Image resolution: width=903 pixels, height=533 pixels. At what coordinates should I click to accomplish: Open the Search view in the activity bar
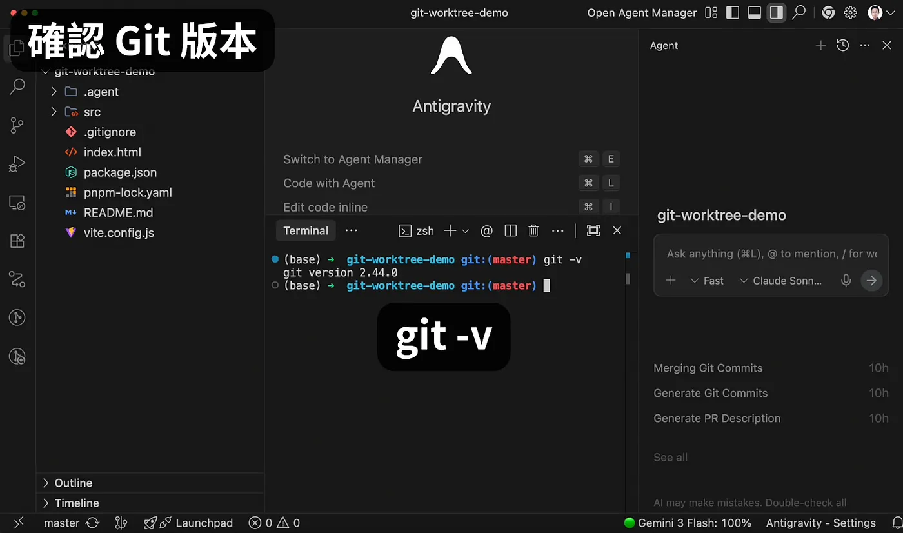click(17, 86)
